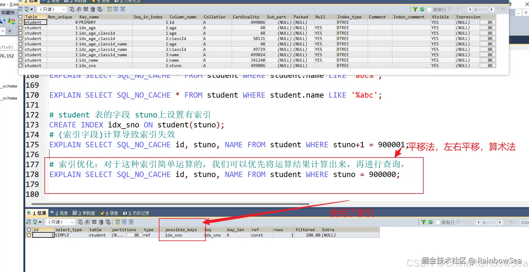
Task: Switch lower result pane to form view
Action: coord(124,222)
